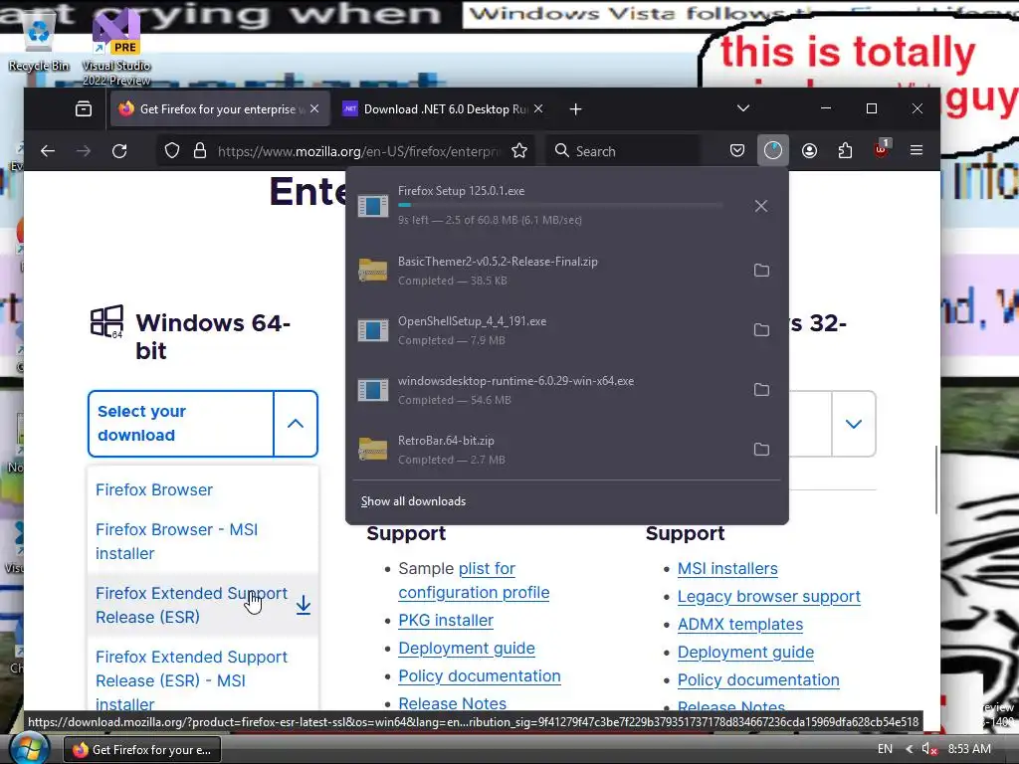Open the MSI installers link
The image size is (1019, 764).
[x=727, y=568]
